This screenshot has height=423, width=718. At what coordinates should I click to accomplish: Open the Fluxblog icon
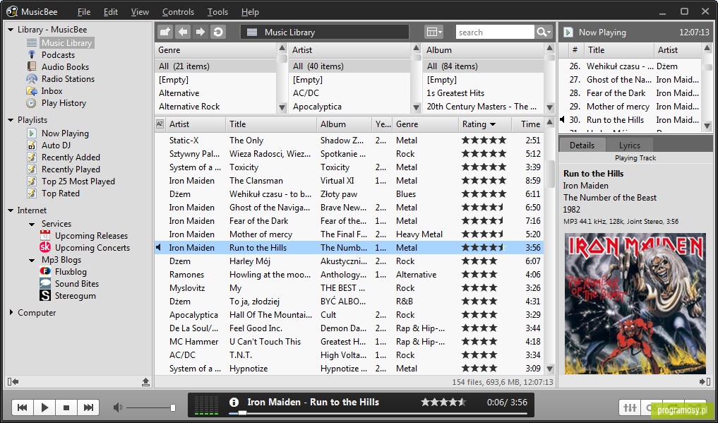(x=45, y=271)
